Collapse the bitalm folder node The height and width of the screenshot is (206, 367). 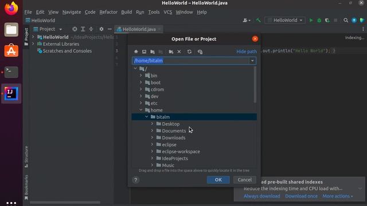tap(147, 117)
